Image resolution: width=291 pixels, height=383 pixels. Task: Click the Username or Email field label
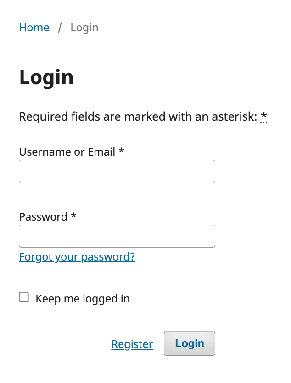tap(67, 151)
